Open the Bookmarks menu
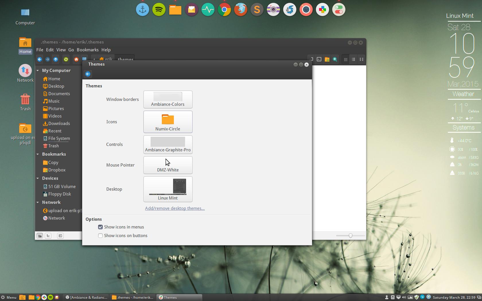 [x=88, y=50]
